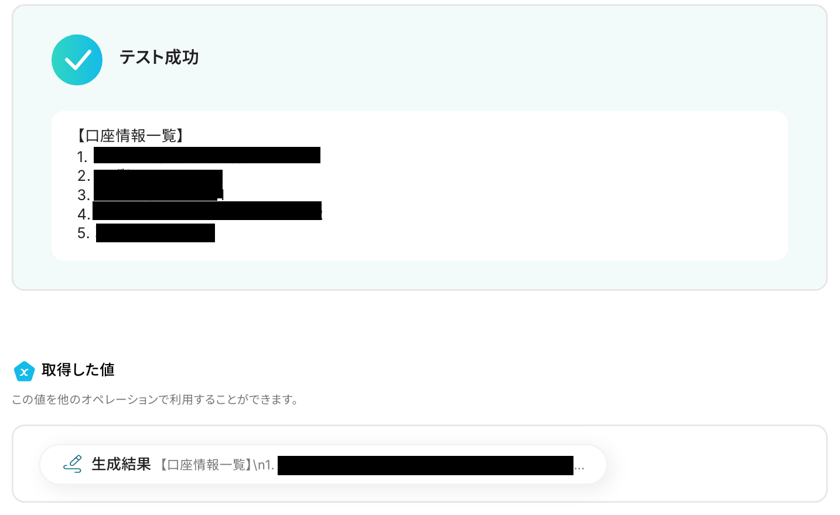Click the trailing ellipsis in the 生成結果 pill

click(x=579, y=467)
